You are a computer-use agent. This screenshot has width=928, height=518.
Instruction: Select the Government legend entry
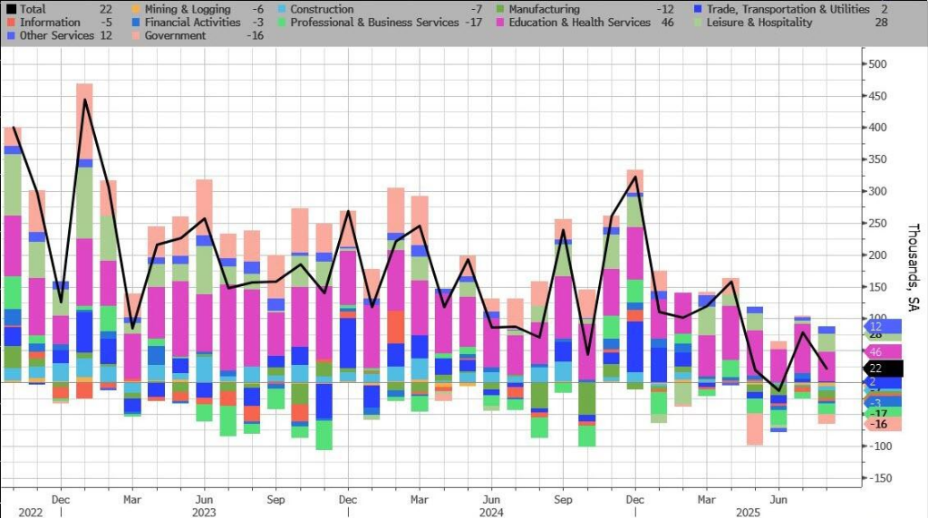pyautogui.click(x=175, y=35)
